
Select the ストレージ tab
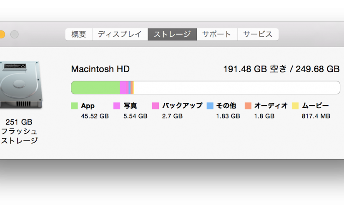click(x=172, y=34)
